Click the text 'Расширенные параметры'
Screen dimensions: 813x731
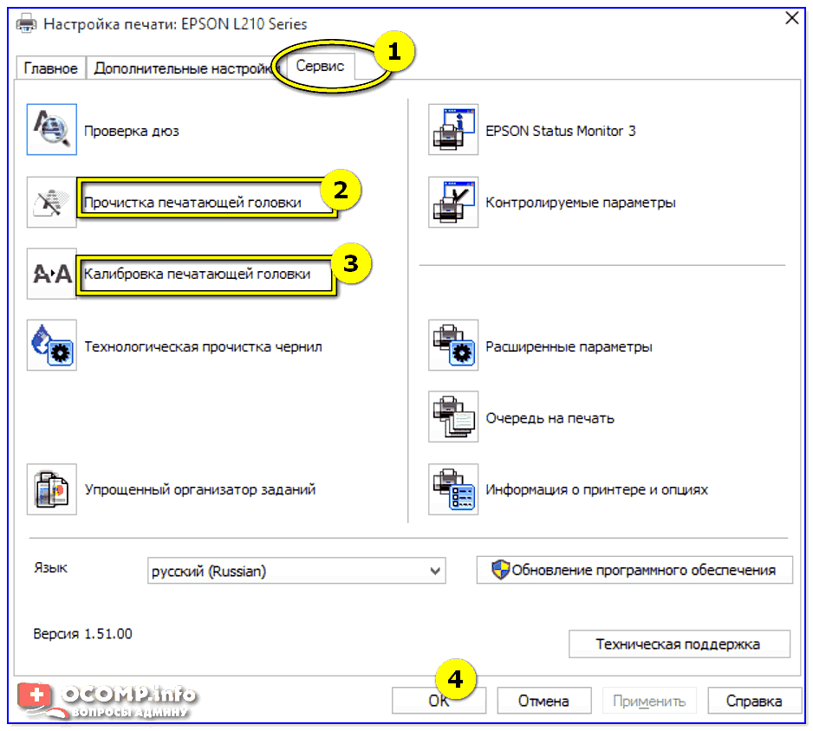coord(569,346)
